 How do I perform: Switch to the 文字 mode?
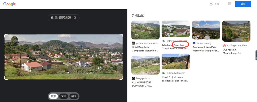tap(63, 96)
